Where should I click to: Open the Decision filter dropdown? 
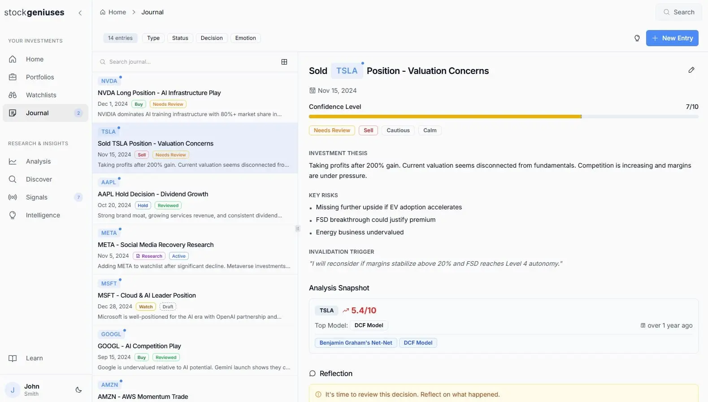coord(212,38)
